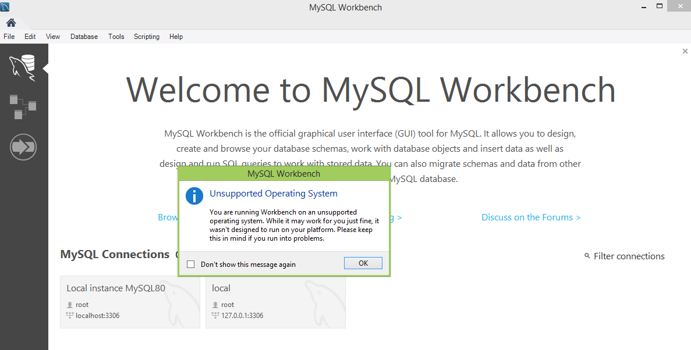Open the Models sidebar icon

(23, 106)
